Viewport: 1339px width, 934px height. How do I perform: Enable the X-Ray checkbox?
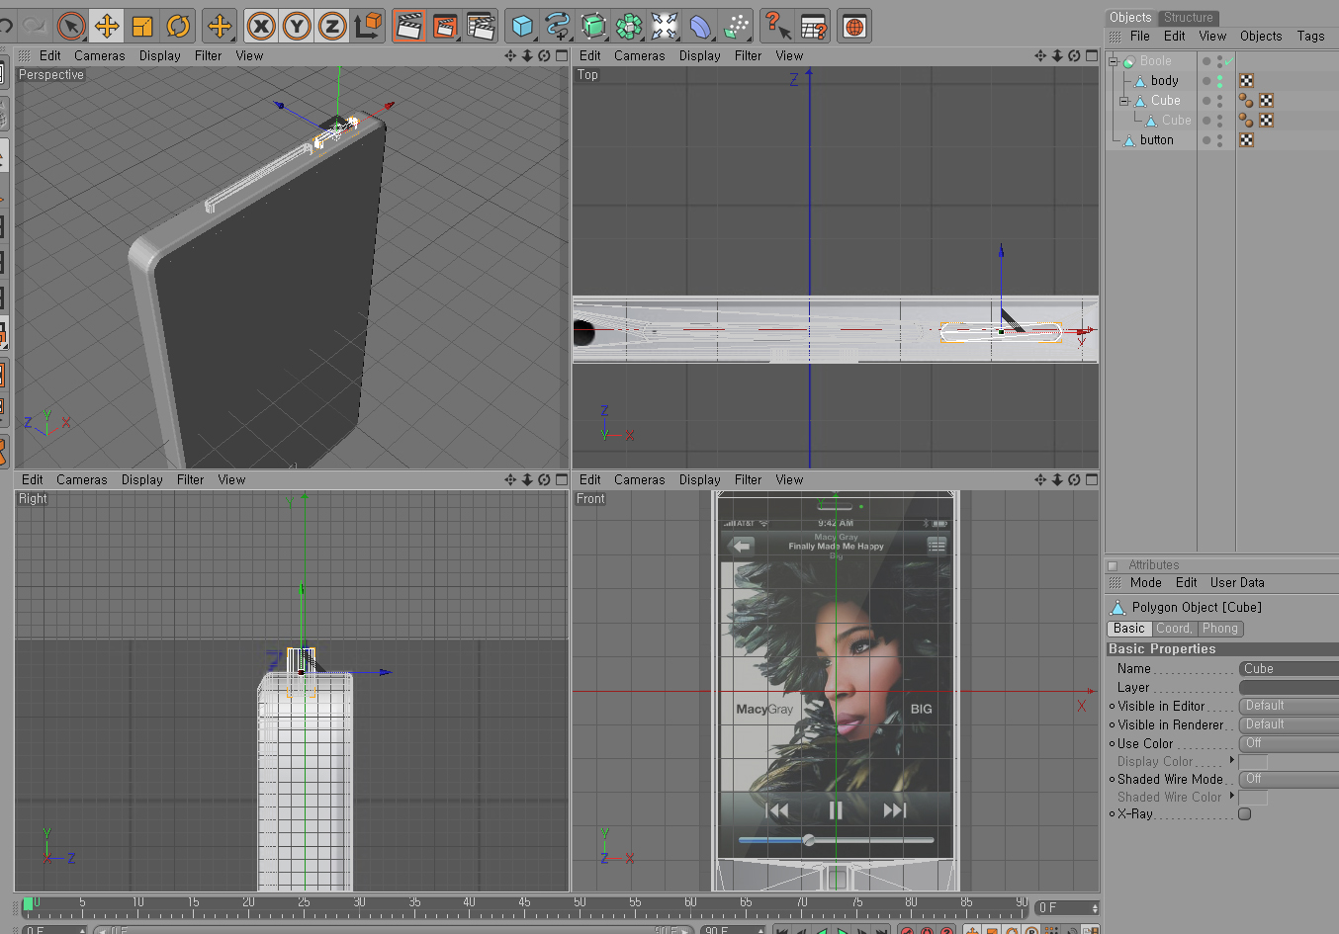(1245, 814)
